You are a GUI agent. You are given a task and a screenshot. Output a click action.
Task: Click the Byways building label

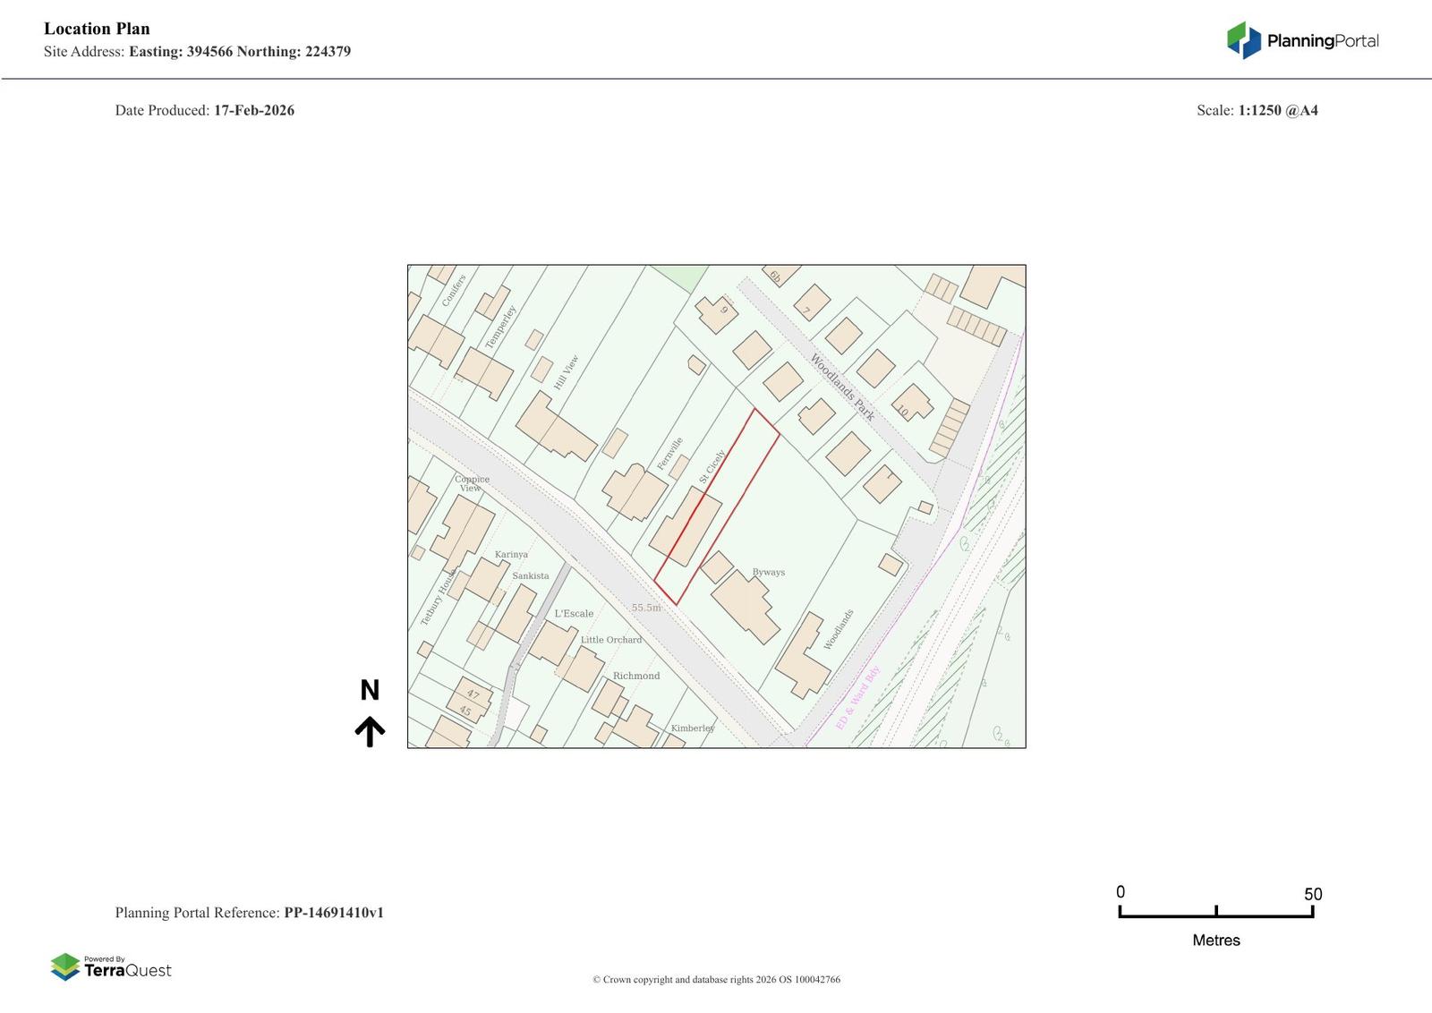(768, 572)
